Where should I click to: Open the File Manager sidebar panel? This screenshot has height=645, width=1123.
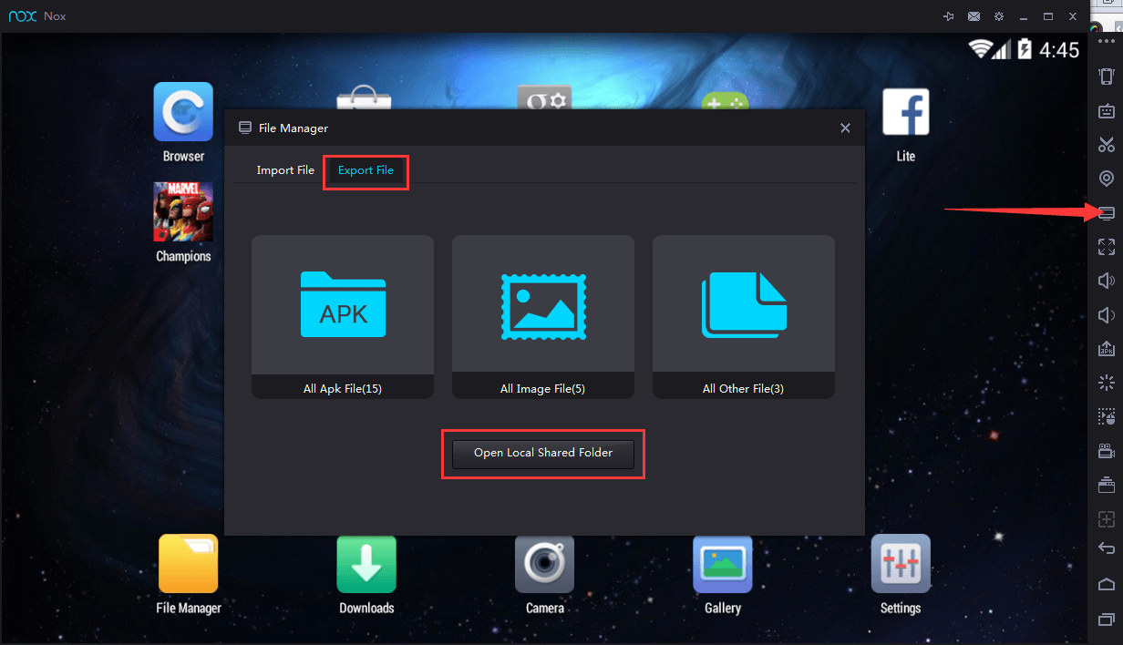click(x=1107, y=212)
